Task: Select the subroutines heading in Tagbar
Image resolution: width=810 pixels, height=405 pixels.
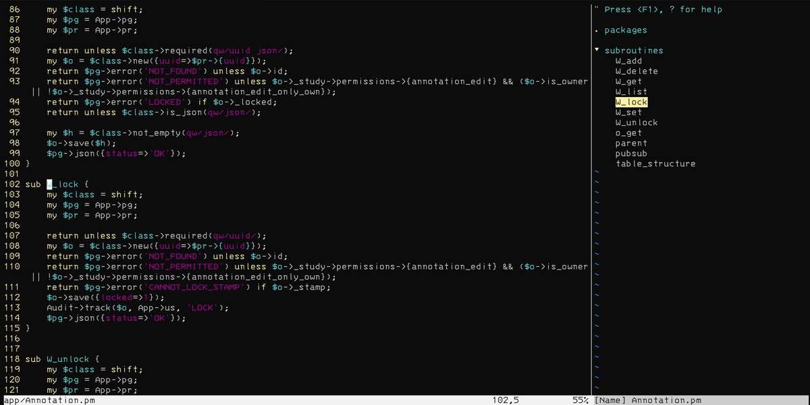Action: coord(634,51)
